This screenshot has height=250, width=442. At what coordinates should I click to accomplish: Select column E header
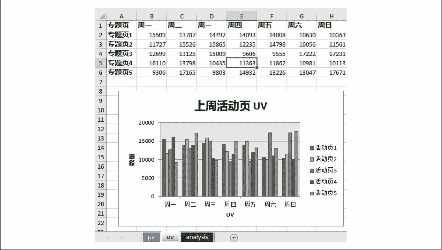241,16
